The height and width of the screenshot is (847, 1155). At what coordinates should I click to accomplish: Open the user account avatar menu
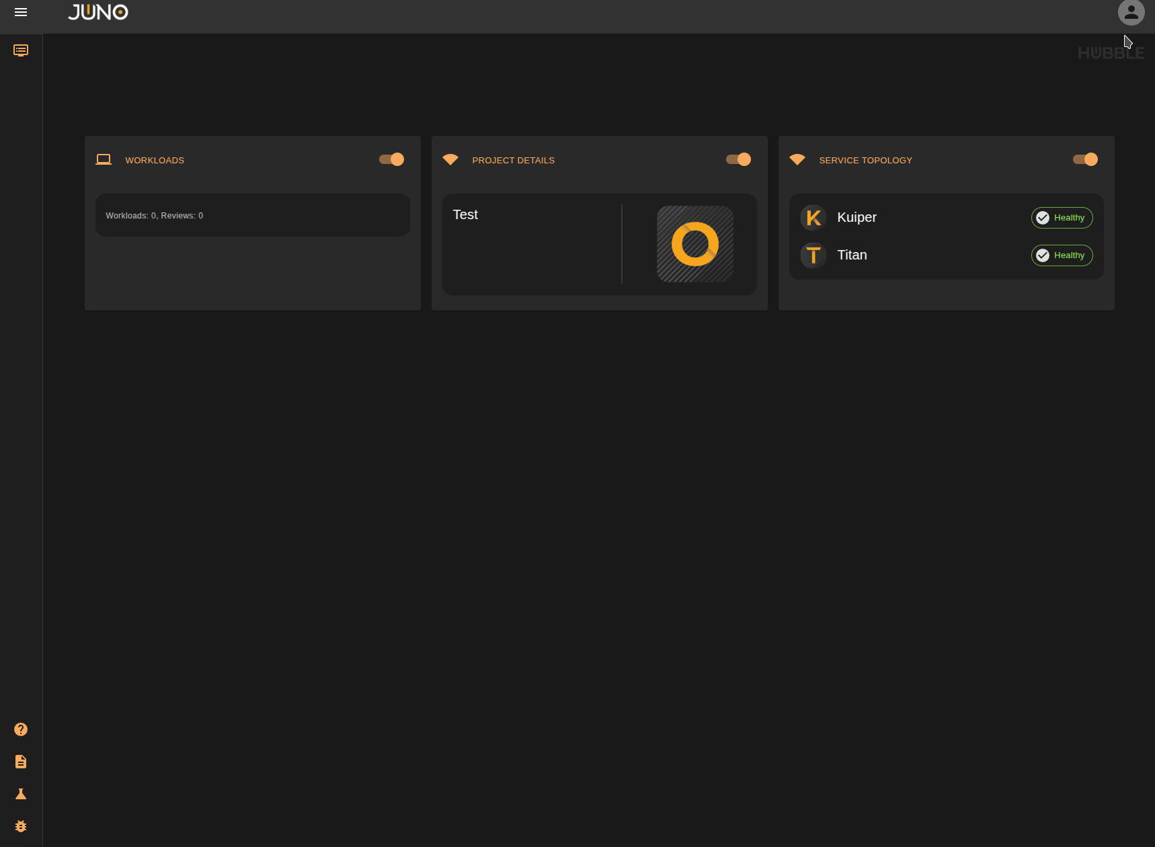click(1131, 12)
